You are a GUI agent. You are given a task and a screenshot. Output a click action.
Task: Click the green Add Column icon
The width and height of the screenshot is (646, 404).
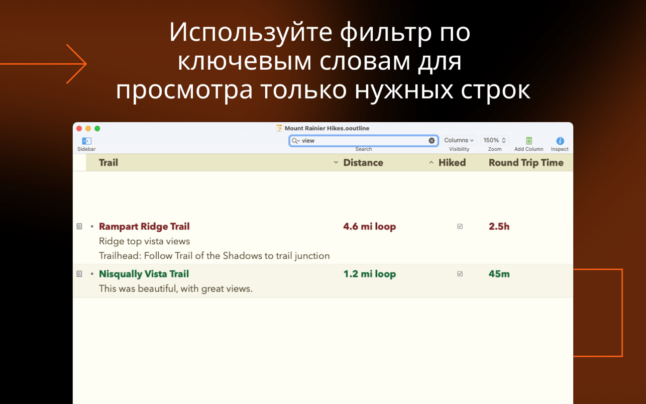pos(528,141)
